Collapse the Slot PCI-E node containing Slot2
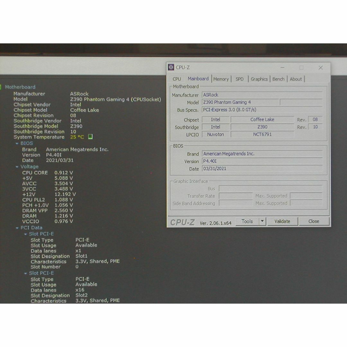The image size is (347, 347). pyautogui.click(x=25, y=273)
